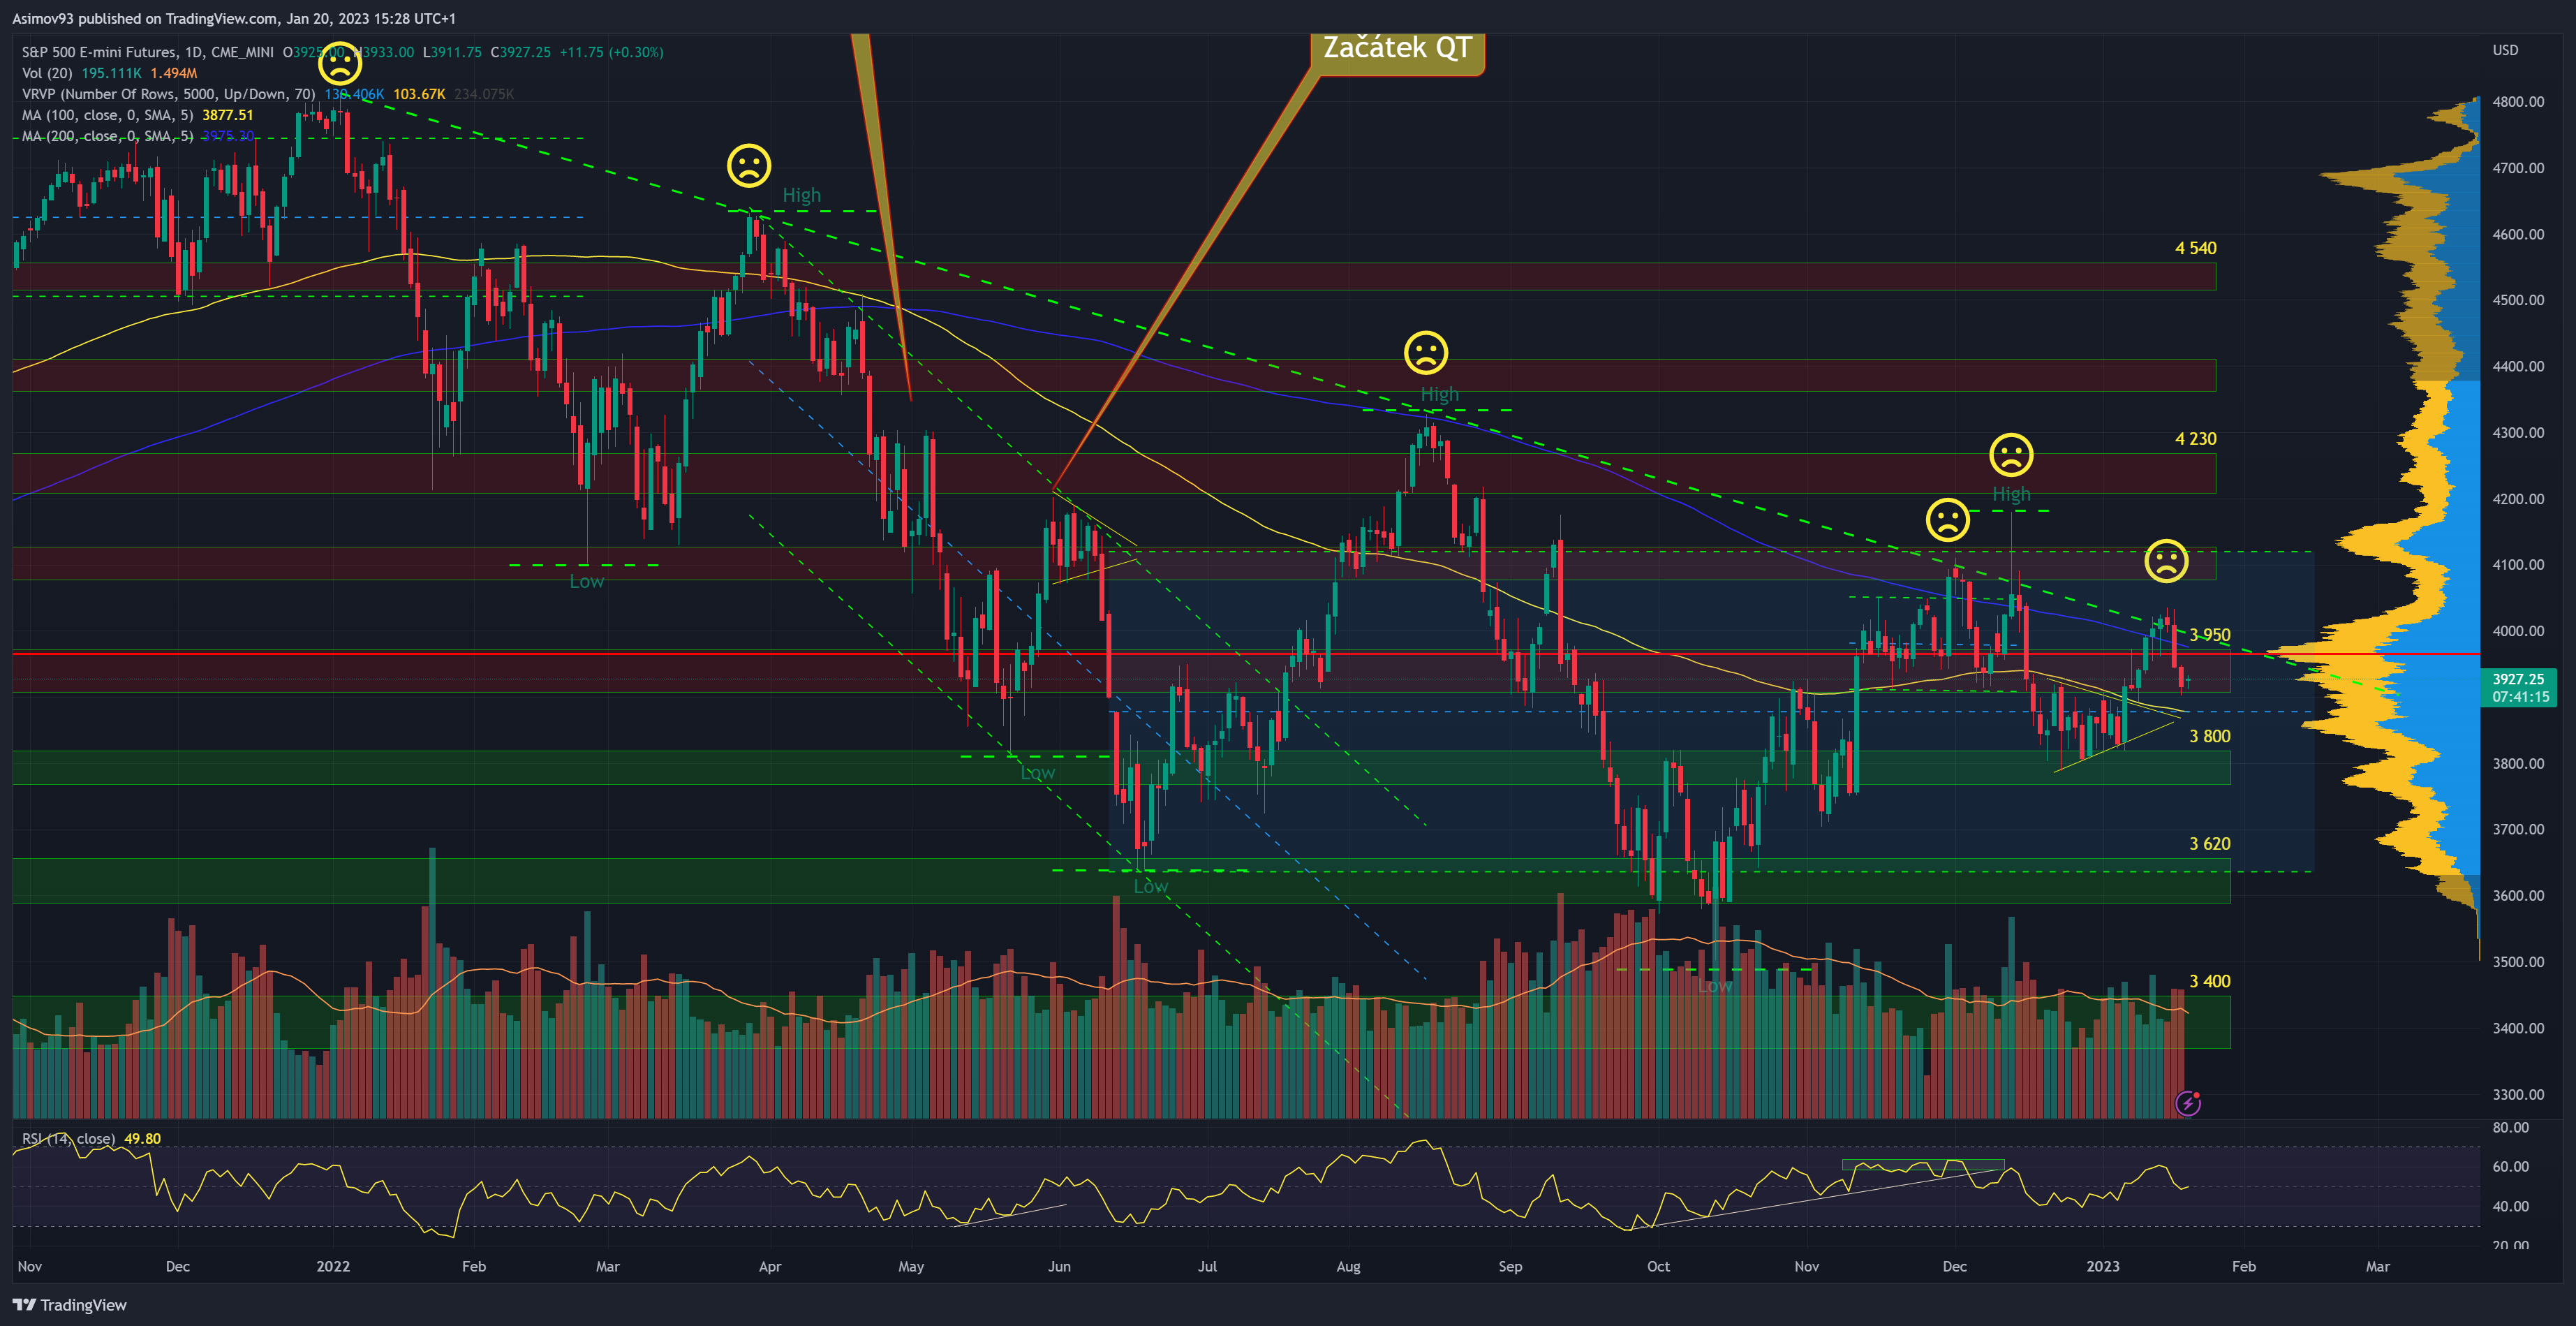Screen dimensions: 2576x1326
Task: Select the MA 200 indicator legend
Action: pyautogui.click(x=108, y=136)
